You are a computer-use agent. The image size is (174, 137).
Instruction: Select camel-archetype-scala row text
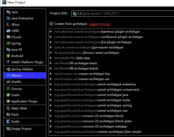click(x=92, y=100)
